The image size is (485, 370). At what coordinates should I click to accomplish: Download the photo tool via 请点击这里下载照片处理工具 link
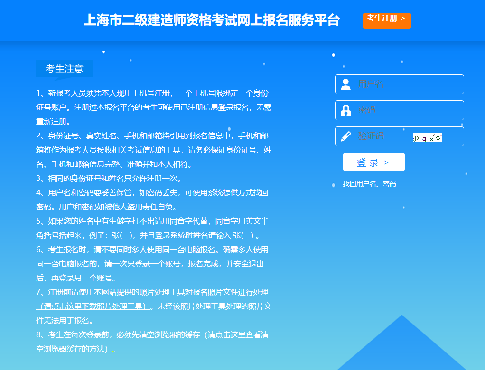[x=93, y=306]
